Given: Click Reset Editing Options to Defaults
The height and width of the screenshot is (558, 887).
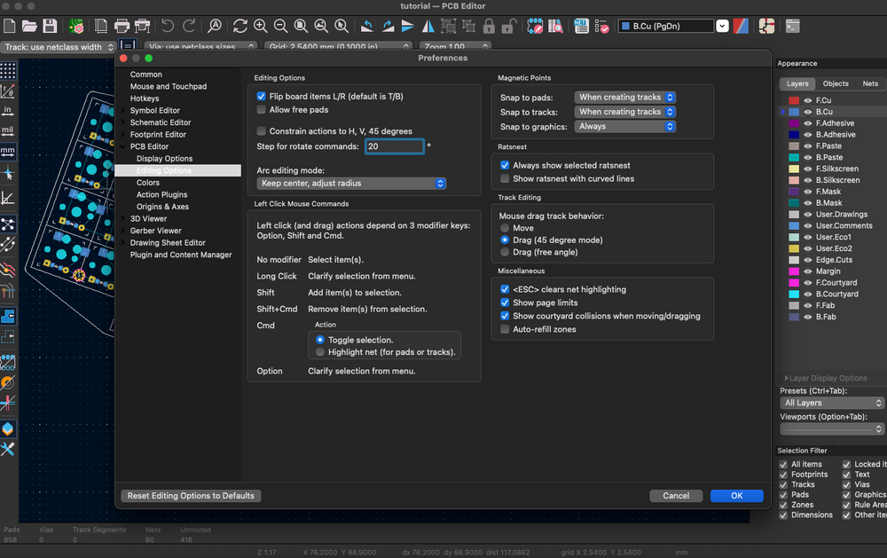Looking at the screenshot, I should pos(190,496).
